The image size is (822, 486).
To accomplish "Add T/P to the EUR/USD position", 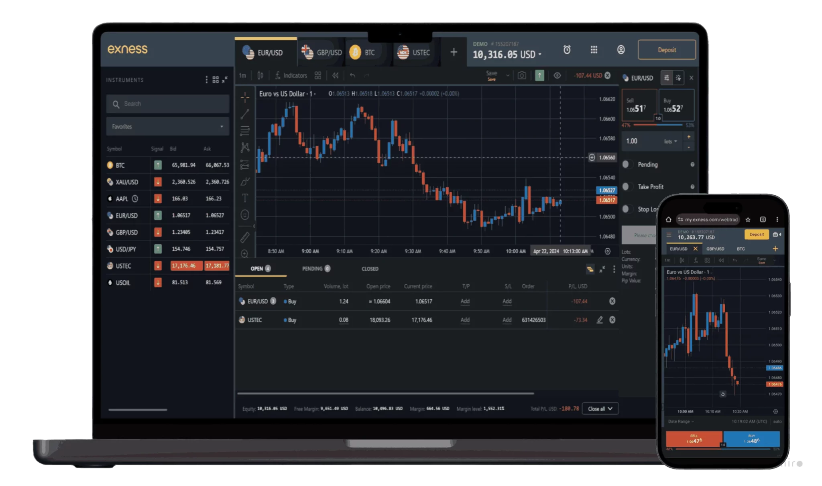I will click(465, 301).
